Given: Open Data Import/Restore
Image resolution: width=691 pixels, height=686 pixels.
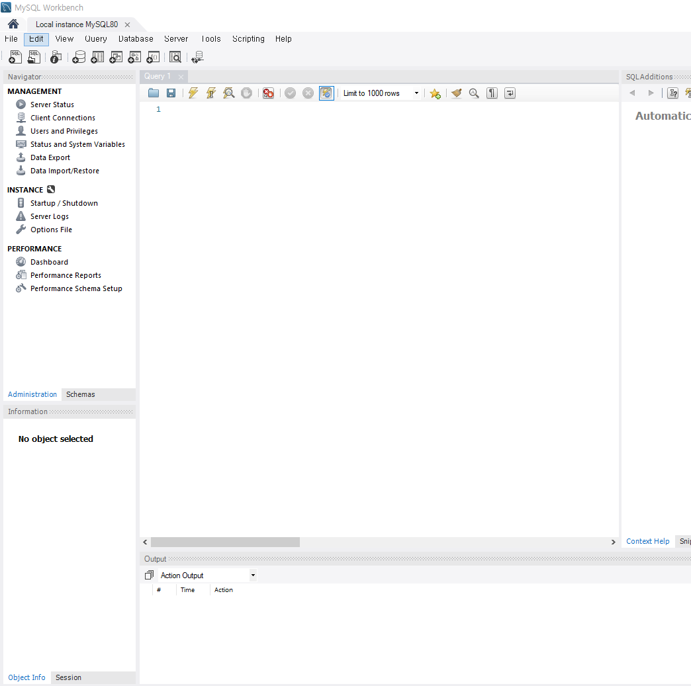Looking at the screenshot, I should [x=65, y=171].
